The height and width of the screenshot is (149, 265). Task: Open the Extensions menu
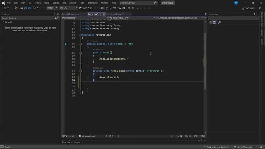[x=93, y=3]
